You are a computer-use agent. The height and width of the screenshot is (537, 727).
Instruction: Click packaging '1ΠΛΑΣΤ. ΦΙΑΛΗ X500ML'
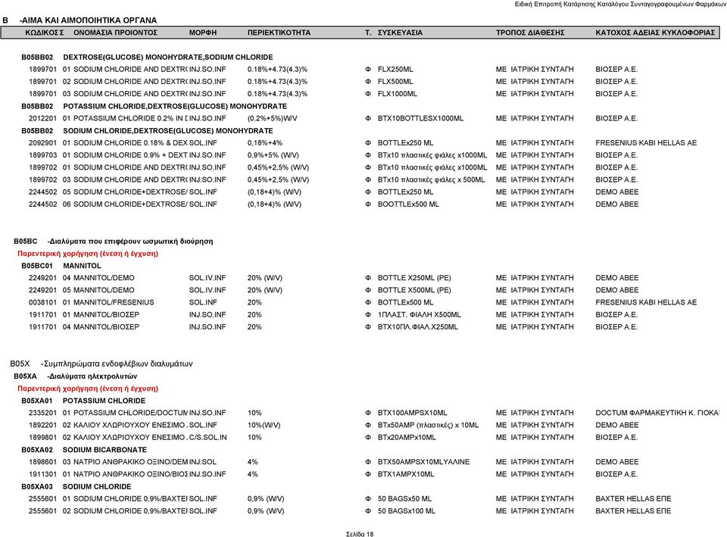point(419,315)
